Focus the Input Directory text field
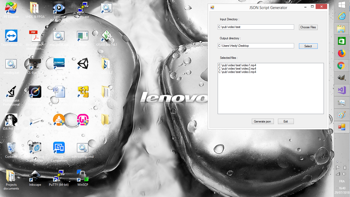The width and height of the screenshot is (350, 197). coord(256,27)
